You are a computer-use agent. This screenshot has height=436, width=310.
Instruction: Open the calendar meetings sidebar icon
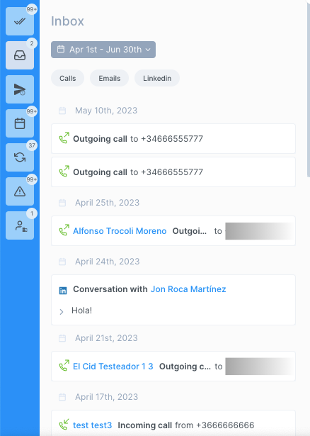(x=20, y=123)
